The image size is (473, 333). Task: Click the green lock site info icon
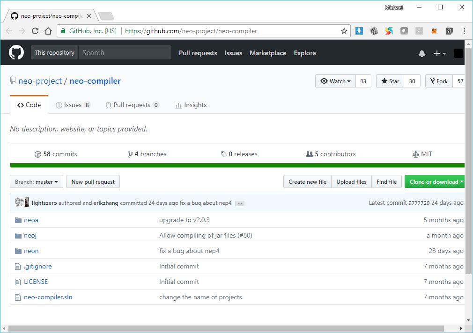pos(63,31)
